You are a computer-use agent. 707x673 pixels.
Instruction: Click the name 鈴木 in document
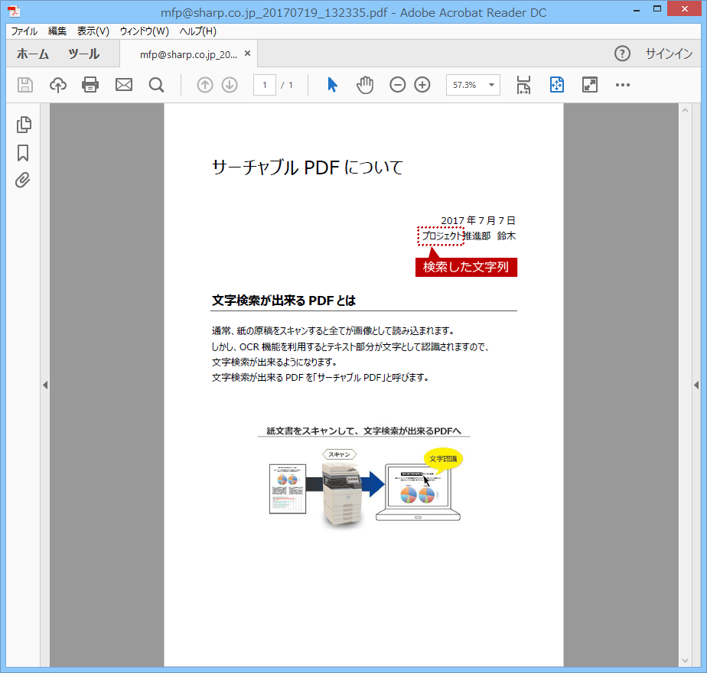pyautogui.click(x=507, y=236)
